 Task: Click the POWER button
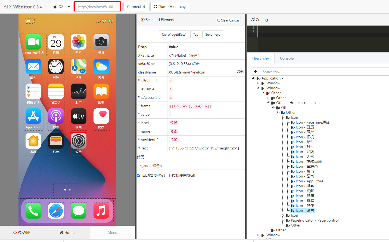tap(22, 232)
